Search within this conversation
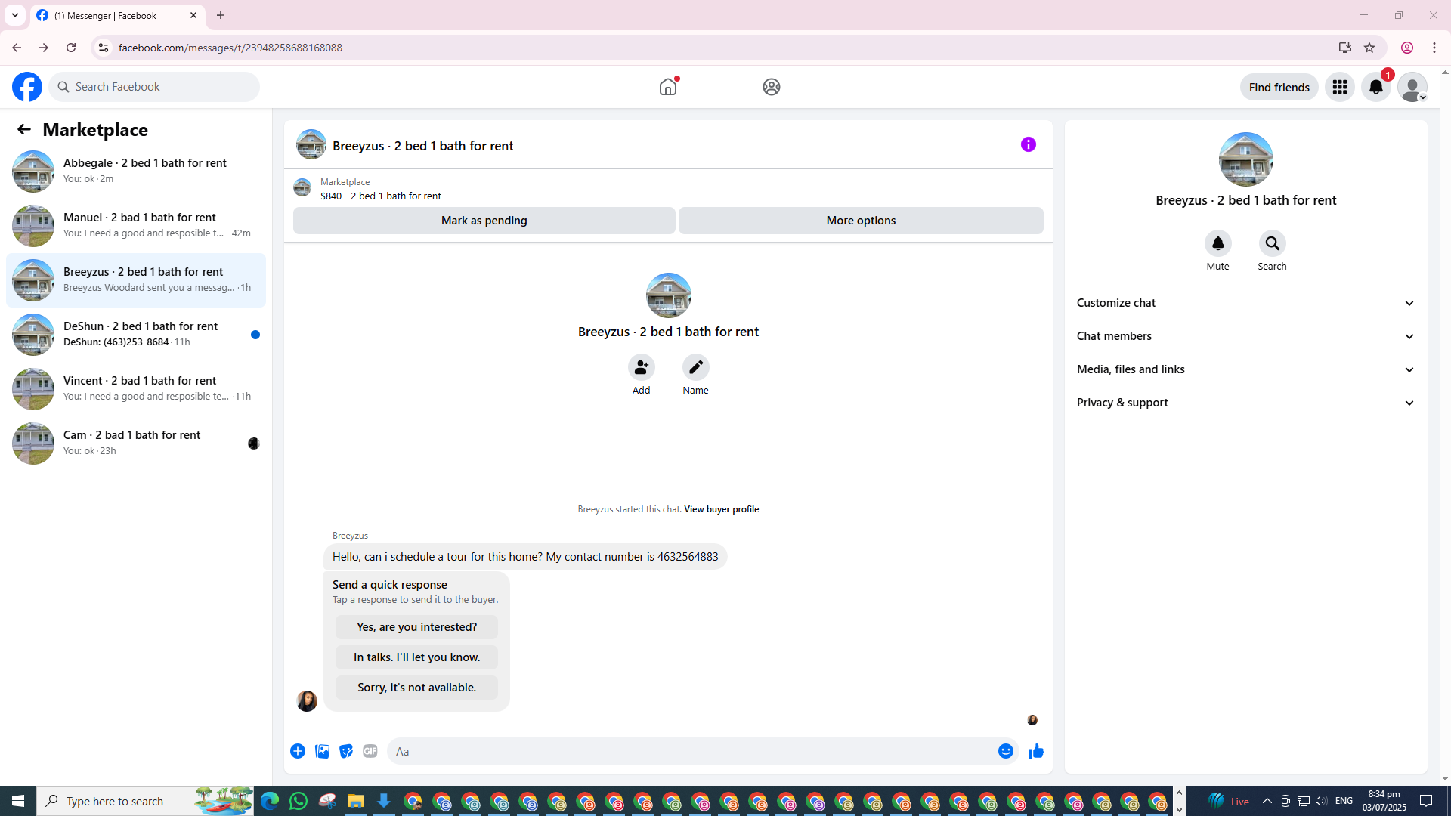 [x=1272, y=243]
